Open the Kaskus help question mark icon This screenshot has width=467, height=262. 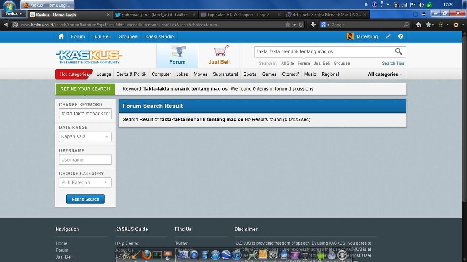click(401, 36)
